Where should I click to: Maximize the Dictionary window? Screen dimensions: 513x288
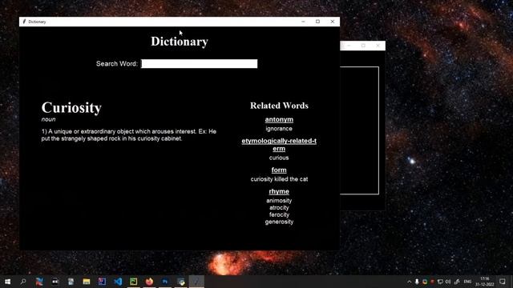[x=317, y=22]
